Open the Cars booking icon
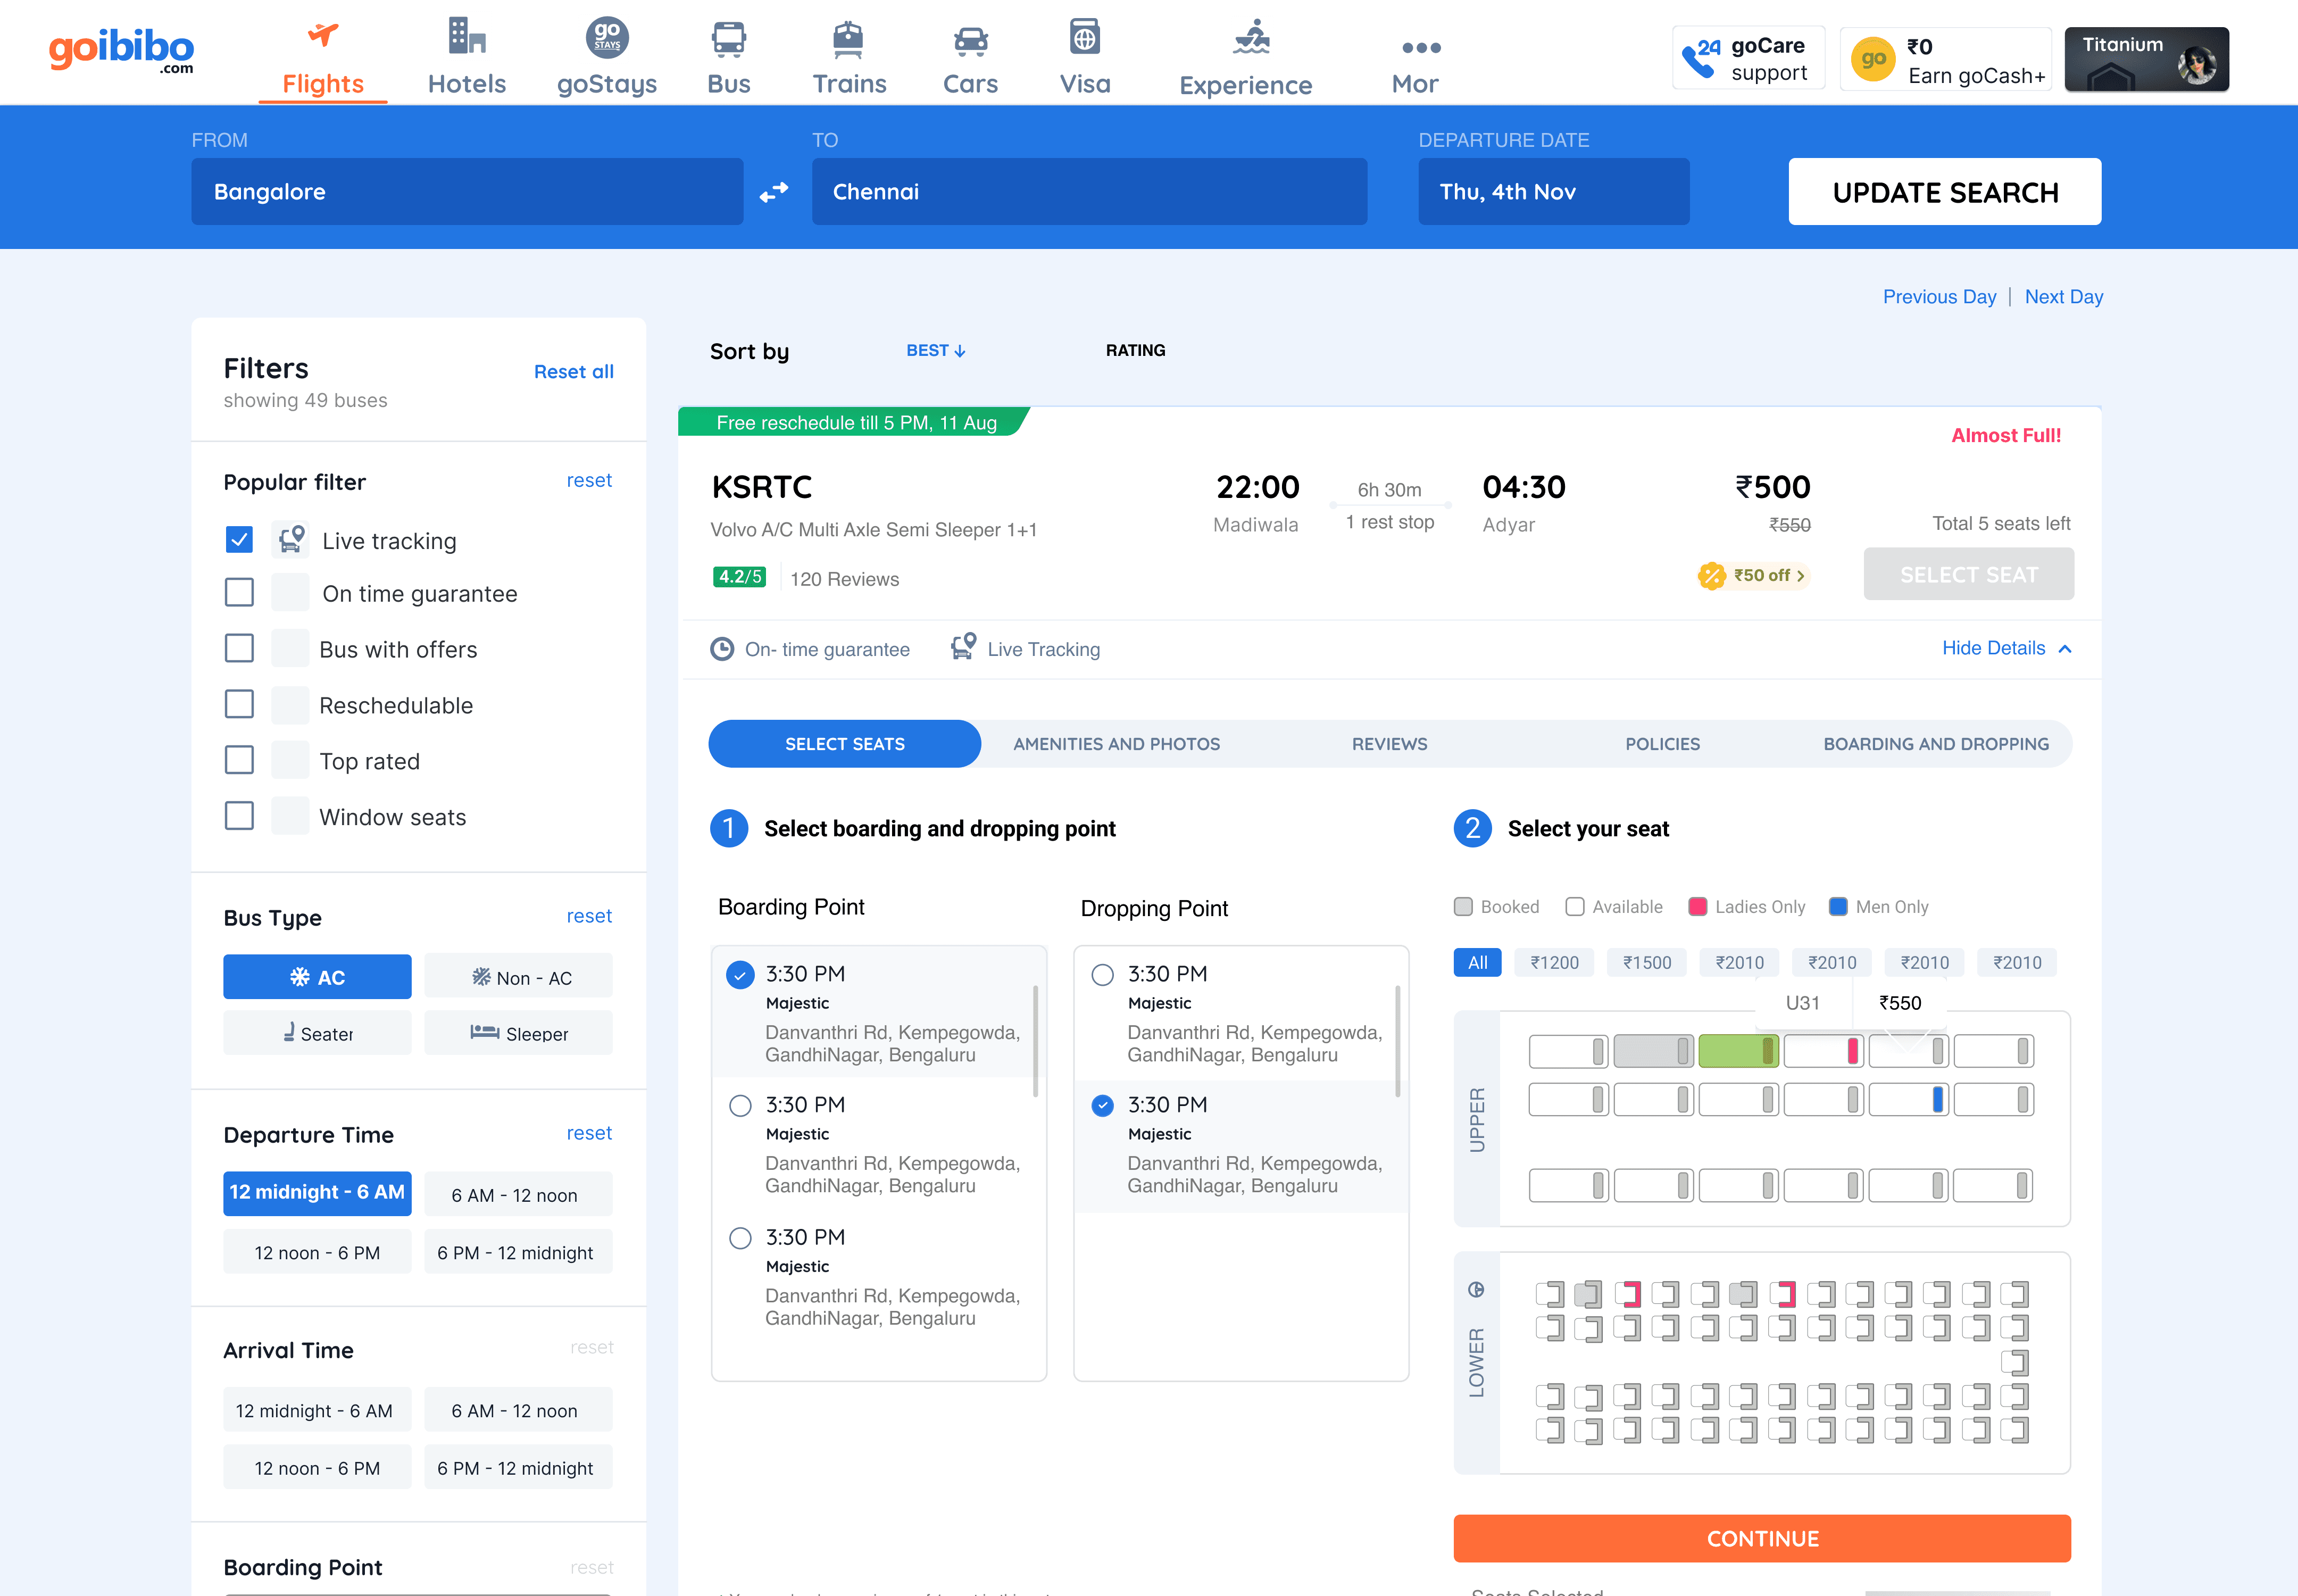This screenshot has height=1596, width=2298. tap(970, 41)
